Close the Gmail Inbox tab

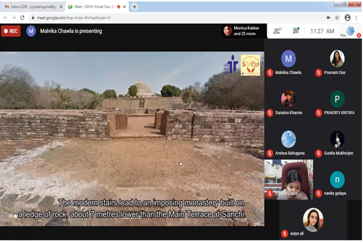click(61, 7)
